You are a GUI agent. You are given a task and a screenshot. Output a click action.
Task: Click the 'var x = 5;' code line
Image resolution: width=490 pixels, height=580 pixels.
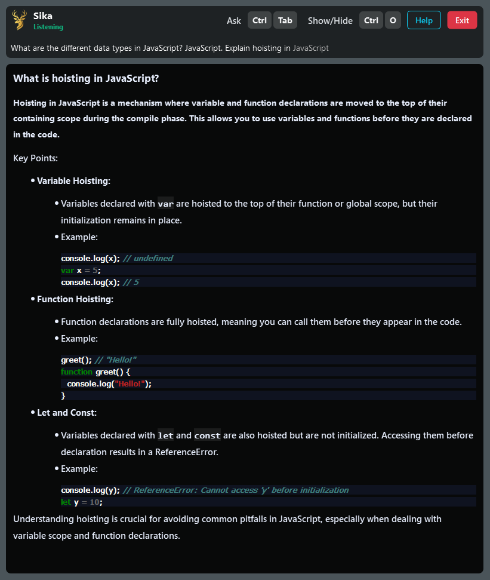81,270
